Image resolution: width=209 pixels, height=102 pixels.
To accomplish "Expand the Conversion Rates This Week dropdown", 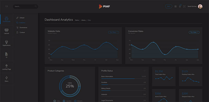I will point(194,32).
